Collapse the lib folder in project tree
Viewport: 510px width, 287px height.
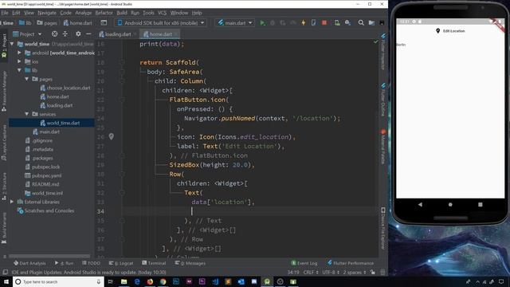19,70
